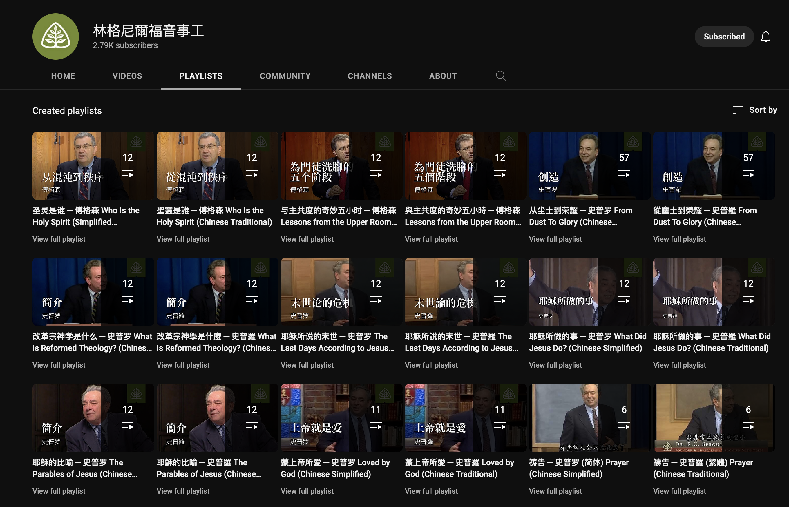Viewport: 789px width, 507px height.
Task: View full playlist for 圣灵是谁 Simplified
Action: tap(59, 239)
